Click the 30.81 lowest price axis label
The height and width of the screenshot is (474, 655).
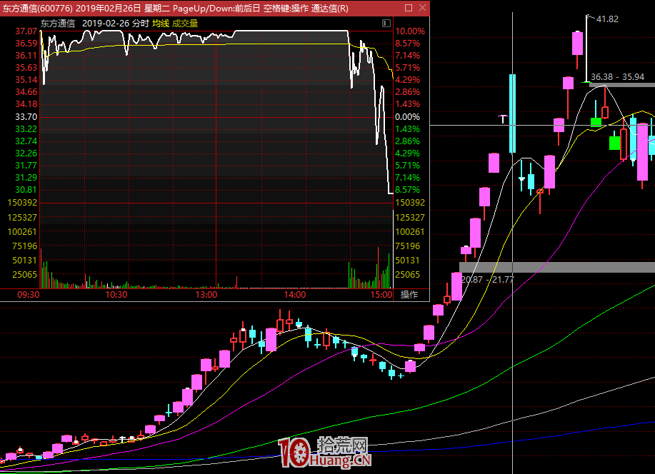pos(26,189)
